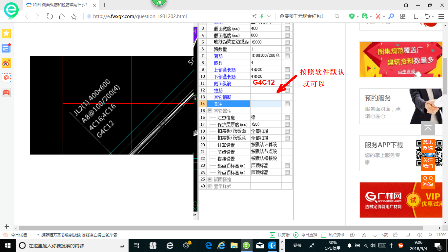
Task: Click the back-to-top arrow button
Action: coord(428,128)
